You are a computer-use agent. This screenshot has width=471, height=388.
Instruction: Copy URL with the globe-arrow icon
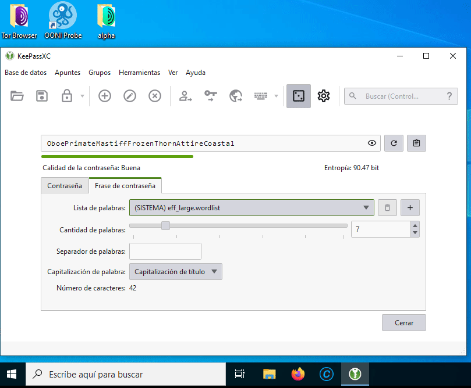[236, 96]
